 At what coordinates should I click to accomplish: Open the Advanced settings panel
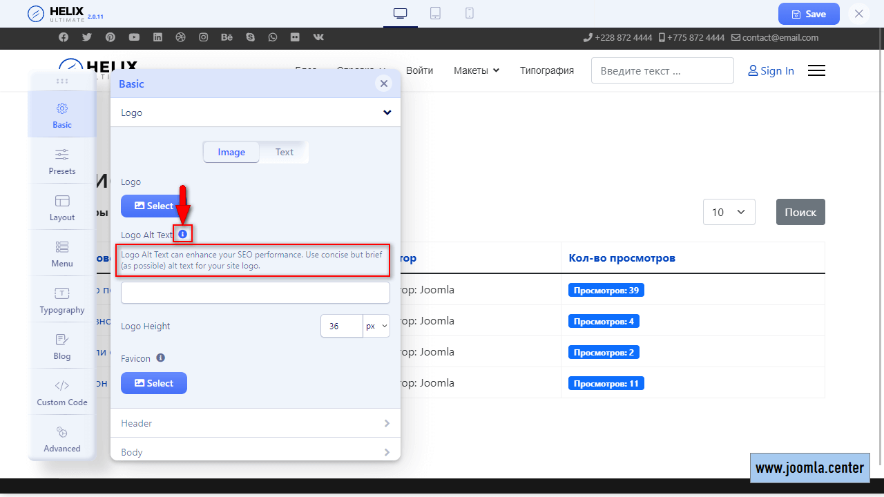62,439
